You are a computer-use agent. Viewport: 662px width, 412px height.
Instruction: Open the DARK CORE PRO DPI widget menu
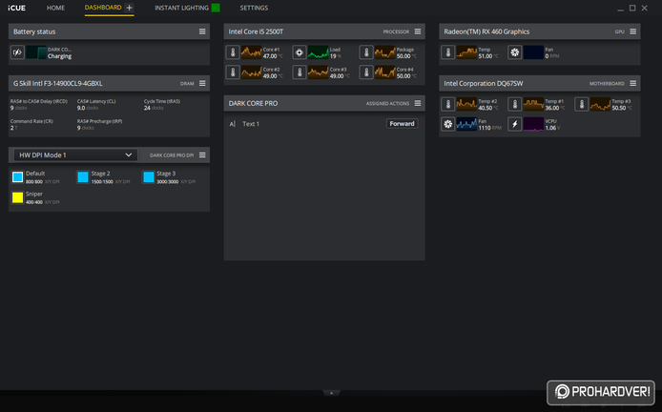pos(202,155)
